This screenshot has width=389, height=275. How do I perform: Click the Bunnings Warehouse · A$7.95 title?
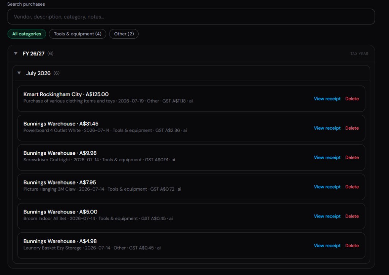pyautogui.click(x=60, y=182)
